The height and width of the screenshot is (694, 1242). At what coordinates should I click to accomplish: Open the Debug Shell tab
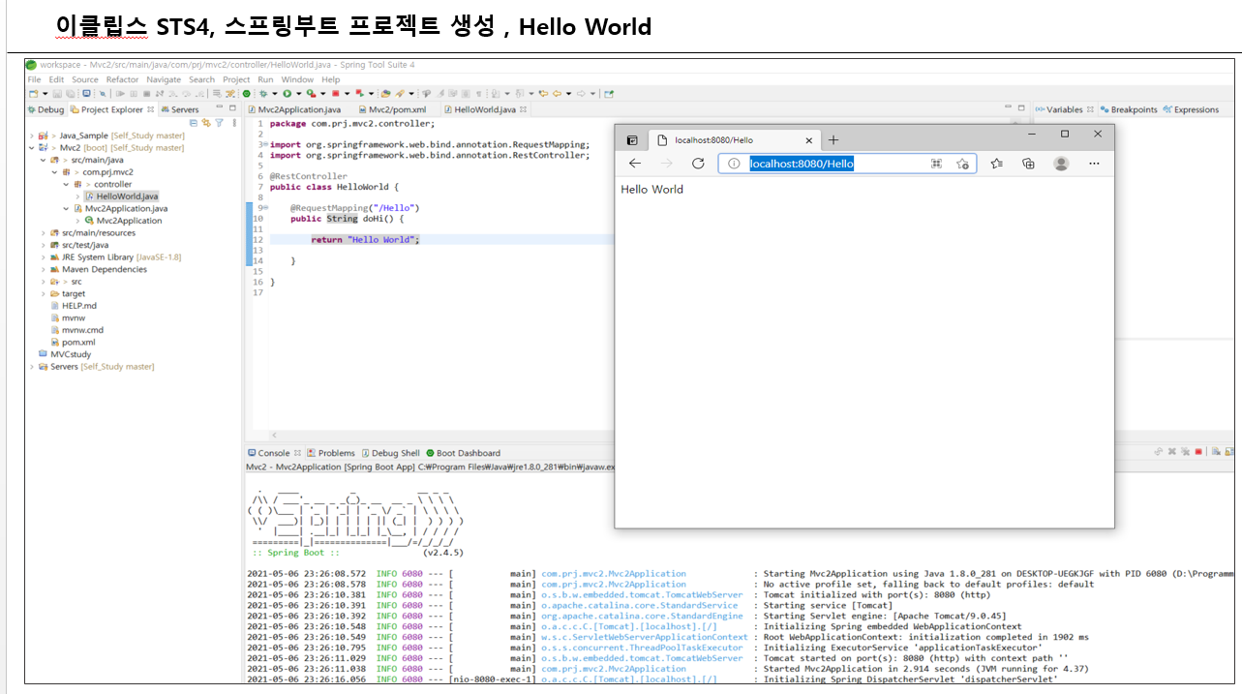[390, 453]
